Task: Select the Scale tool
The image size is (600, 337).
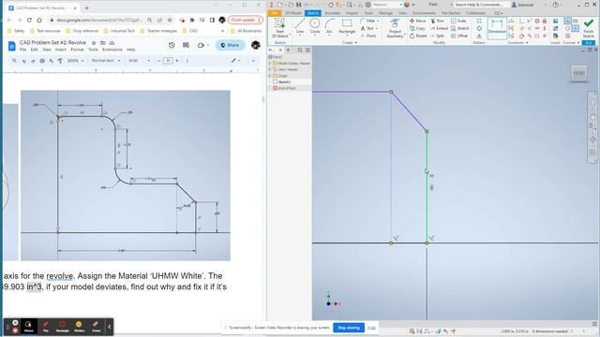Action: [458, 21]
